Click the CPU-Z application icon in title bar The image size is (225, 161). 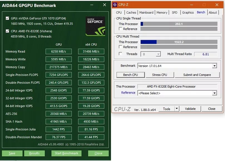point(115,5)
